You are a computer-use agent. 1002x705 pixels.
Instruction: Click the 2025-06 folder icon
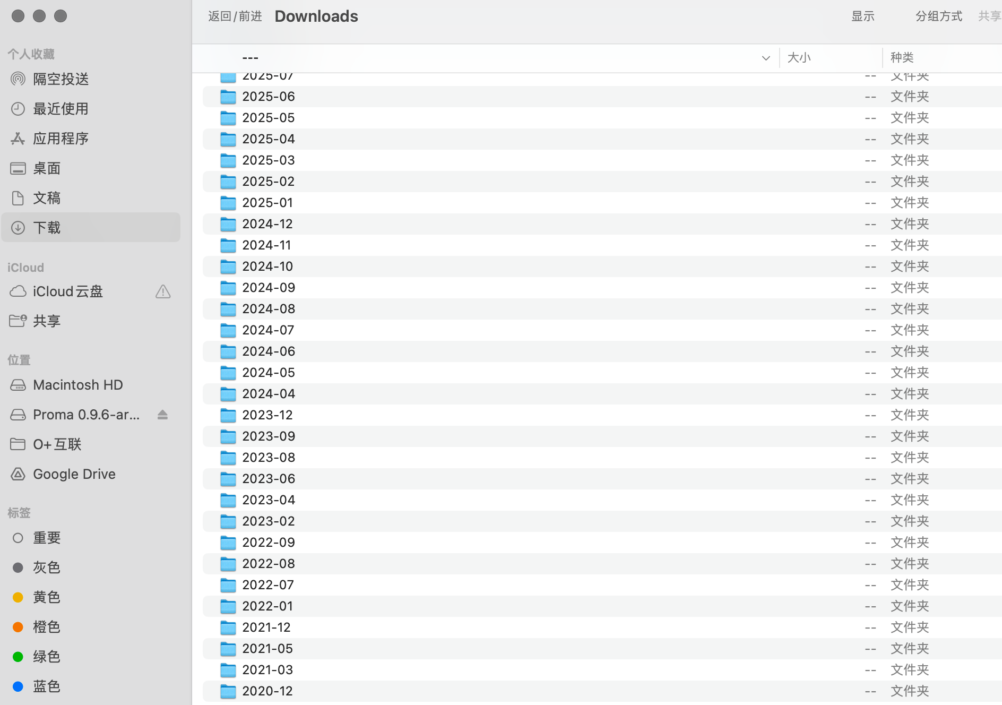(228, 97)
